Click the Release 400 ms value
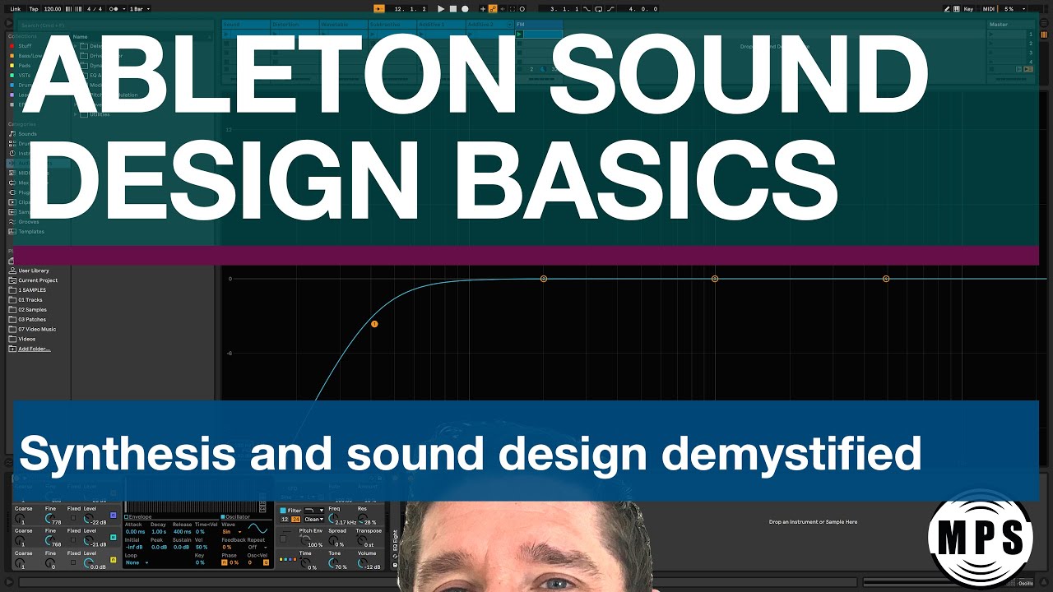Viewport: 1053px width, 592px height. coord(183,532)
